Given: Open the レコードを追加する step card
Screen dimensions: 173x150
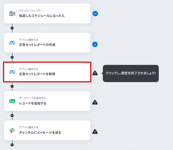Looking at the screenshot, I should 47,101.
